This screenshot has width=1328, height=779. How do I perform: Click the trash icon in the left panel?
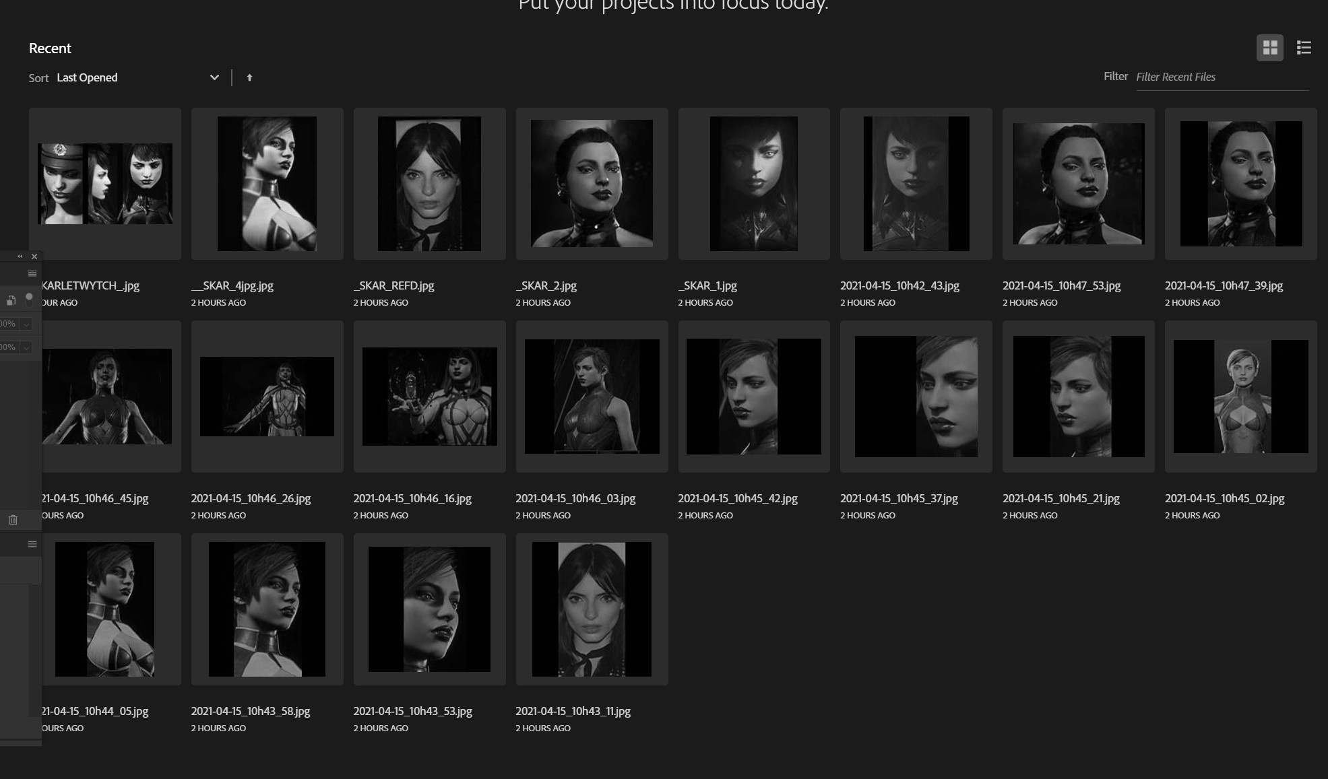click(x=13, y=520)
